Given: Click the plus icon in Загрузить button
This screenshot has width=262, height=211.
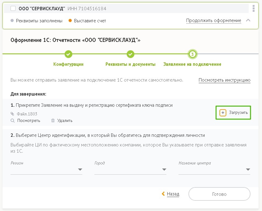Looking at the screenshot, I should coord(223,113).
